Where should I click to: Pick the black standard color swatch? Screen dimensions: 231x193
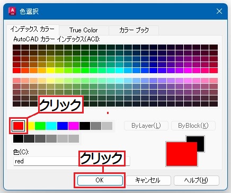coord(85,126)
